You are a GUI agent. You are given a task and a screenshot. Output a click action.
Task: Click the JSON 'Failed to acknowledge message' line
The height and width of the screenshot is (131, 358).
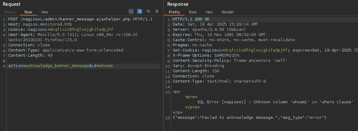coord(249,118)
